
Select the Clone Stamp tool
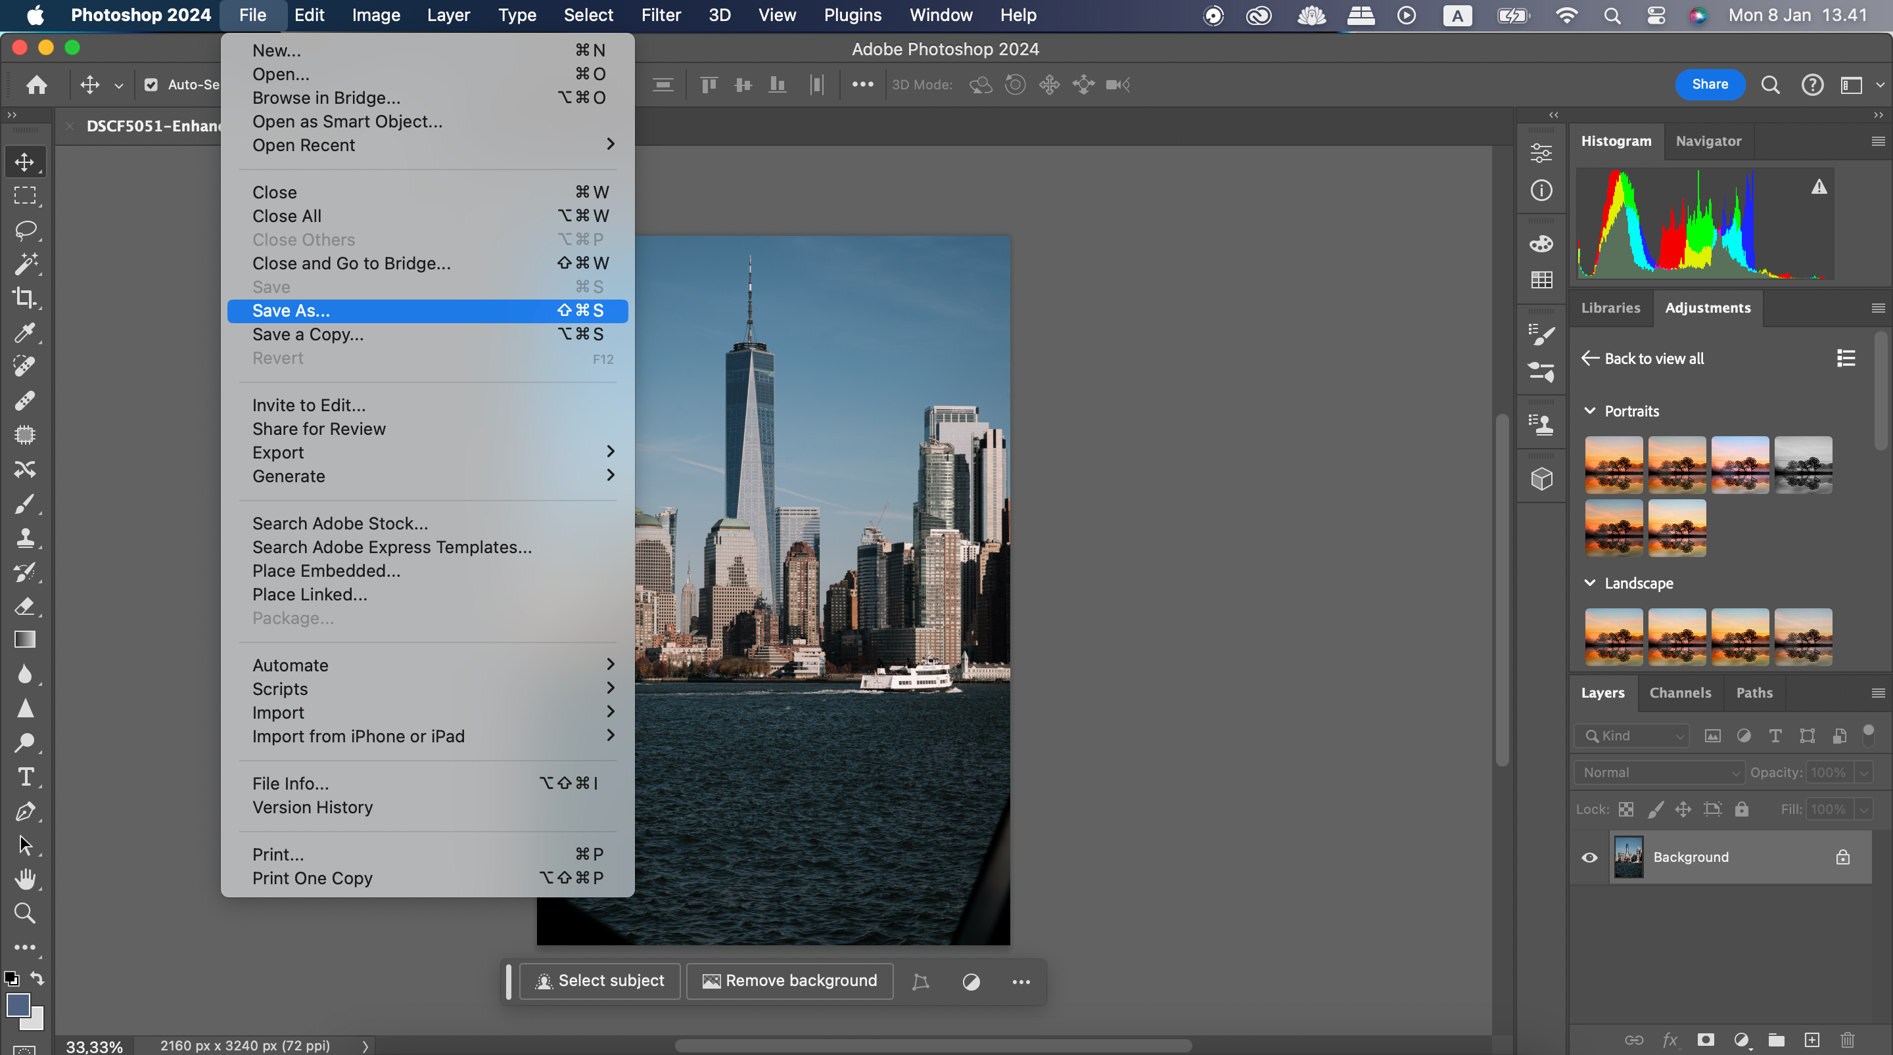click(x=25, y=537)
